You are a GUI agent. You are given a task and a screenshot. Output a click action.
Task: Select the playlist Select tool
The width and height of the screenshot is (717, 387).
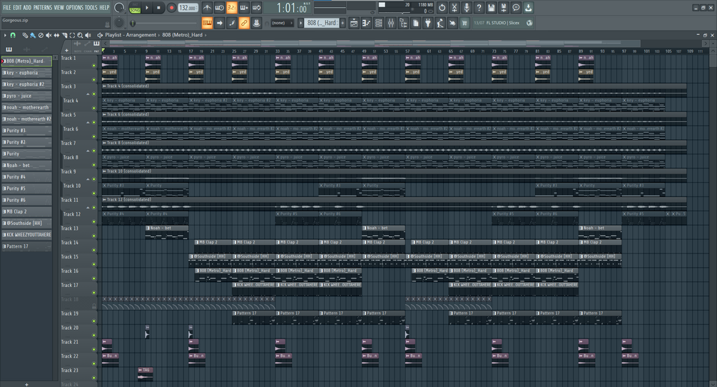click(72, 35)
